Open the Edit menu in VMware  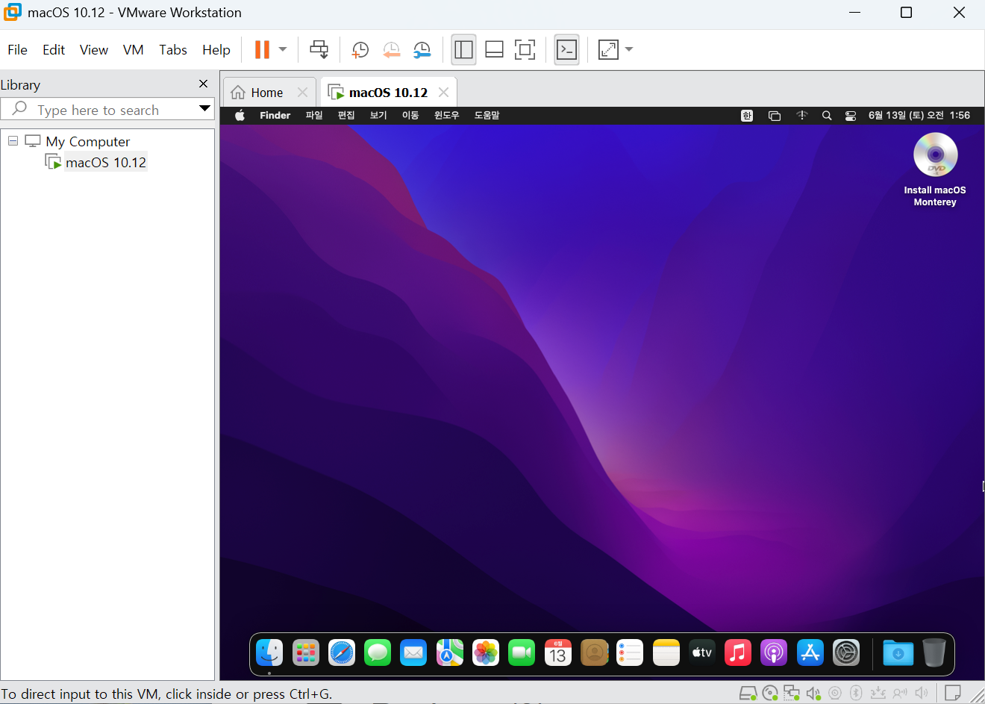click(54, 50)
